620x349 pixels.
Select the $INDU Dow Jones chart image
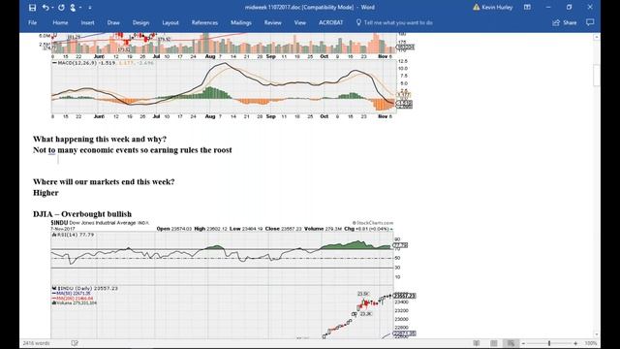coord(233,279)
